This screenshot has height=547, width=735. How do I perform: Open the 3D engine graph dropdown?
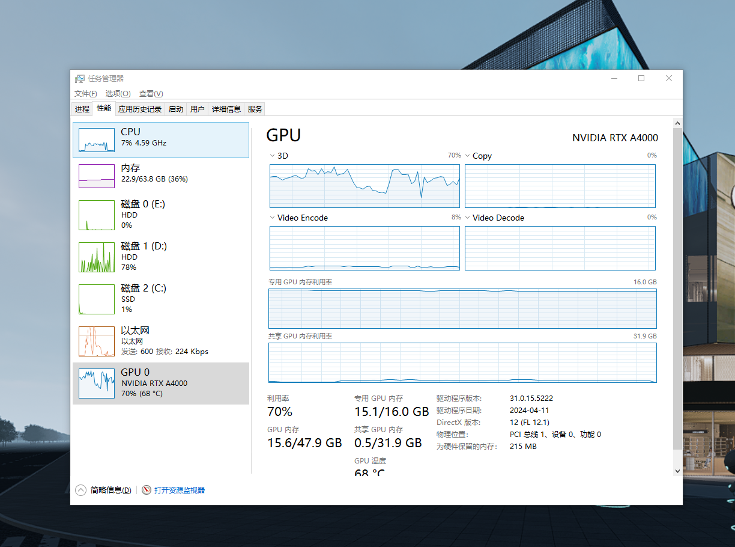click(273, 156)
